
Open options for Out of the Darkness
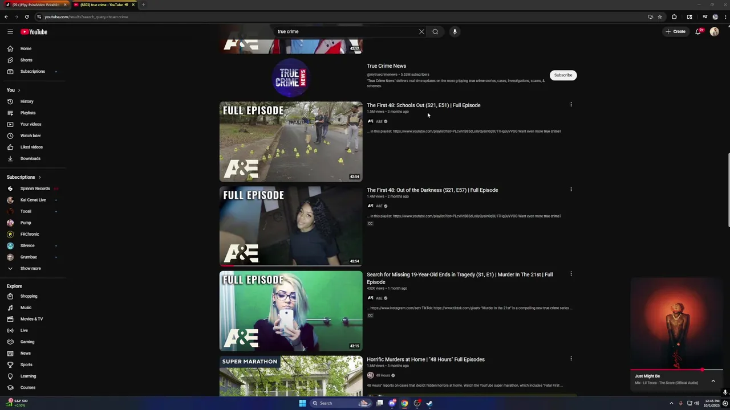click(571, 190)
